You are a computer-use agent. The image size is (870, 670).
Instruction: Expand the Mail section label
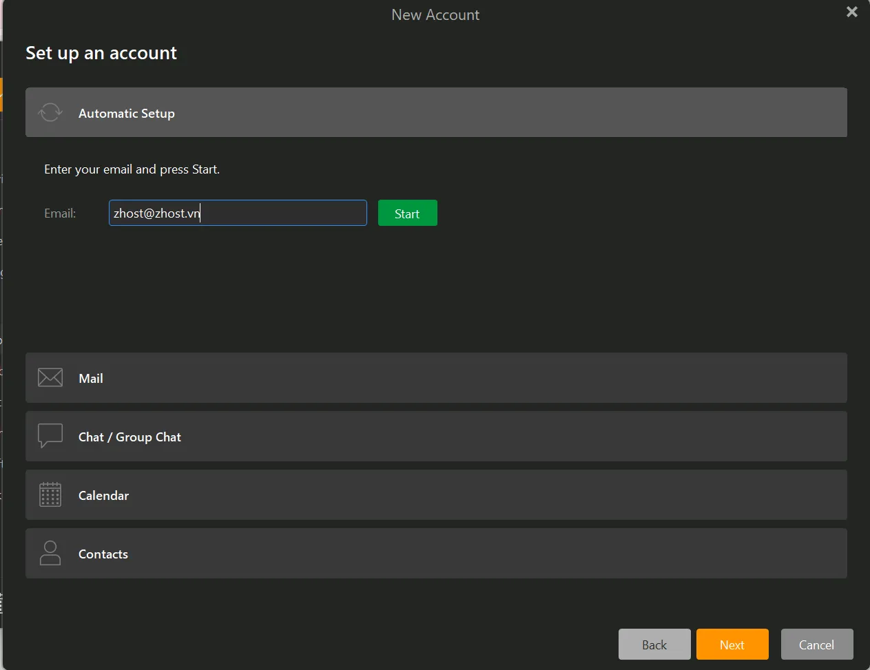[91, 379]
